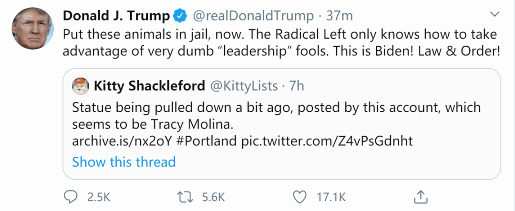Click the 7h quoted tweet timestamp

pyautogui.click(x=297, y=86)
